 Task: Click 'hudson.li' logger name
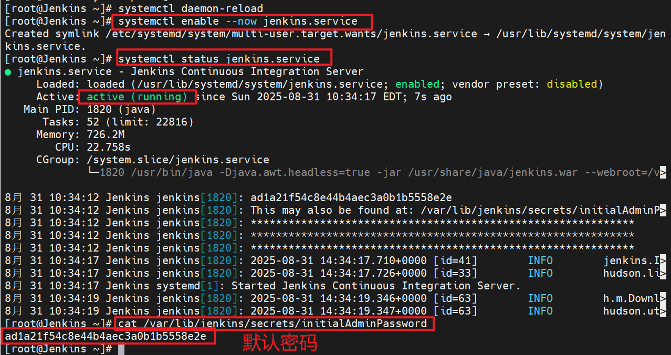[x=632, y=273]
